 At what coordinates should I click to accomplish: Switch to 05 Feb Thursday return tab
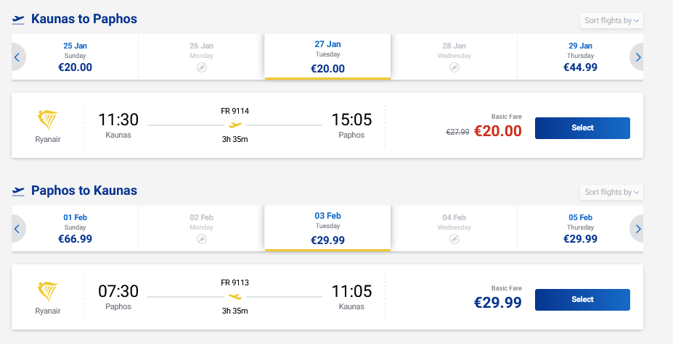point(580,229)
